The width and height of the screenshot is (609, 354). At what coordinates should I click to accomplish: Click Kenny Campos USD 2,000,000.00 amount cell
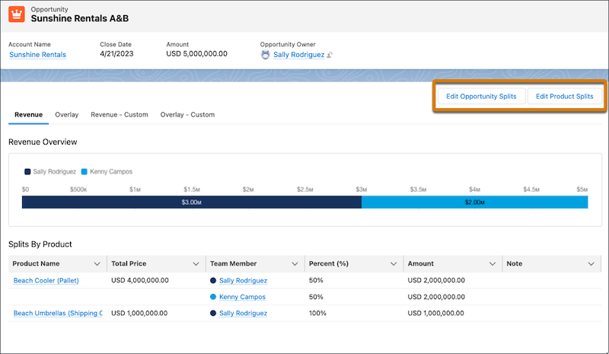436,297
